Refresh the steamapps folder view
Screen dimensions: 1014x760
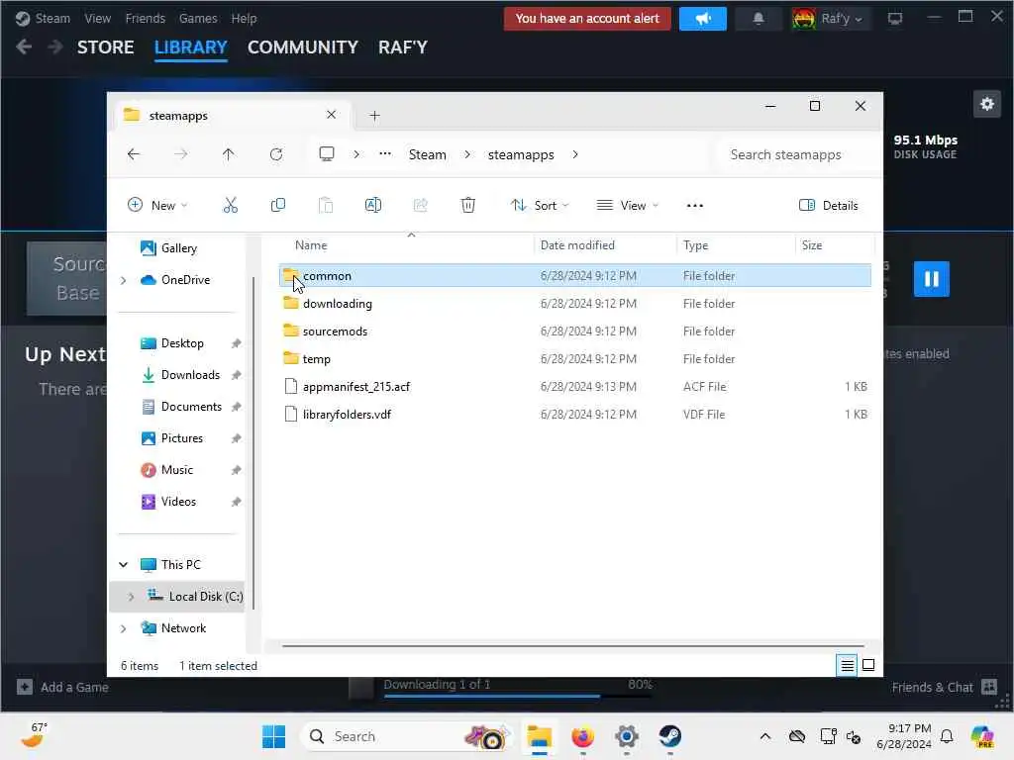pos(276,154)
